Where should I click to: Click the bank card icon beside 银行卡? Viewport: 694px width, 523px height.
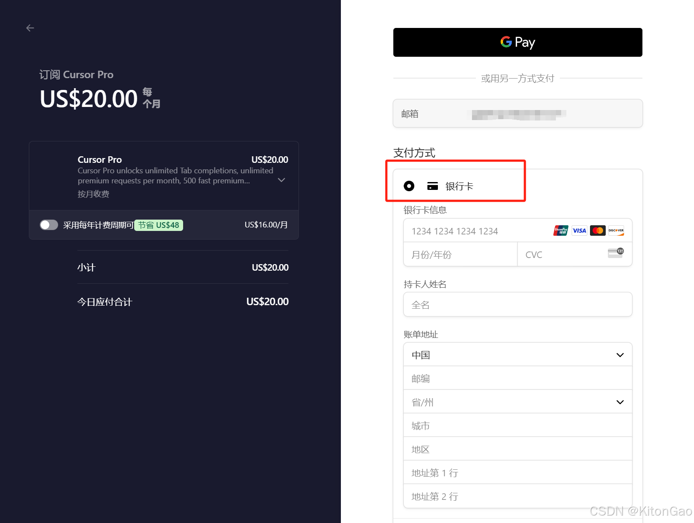click(433, 186)
